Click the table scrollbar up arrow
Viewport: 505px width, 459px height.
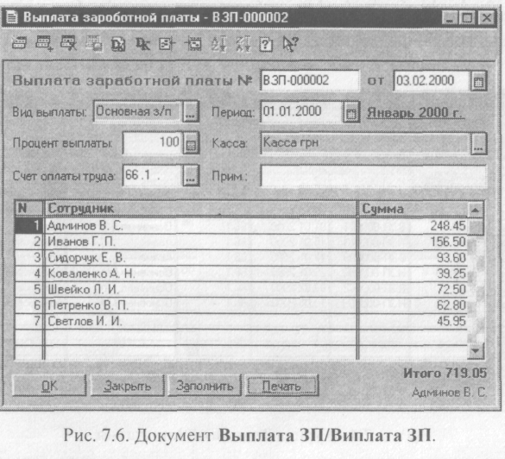475,211
